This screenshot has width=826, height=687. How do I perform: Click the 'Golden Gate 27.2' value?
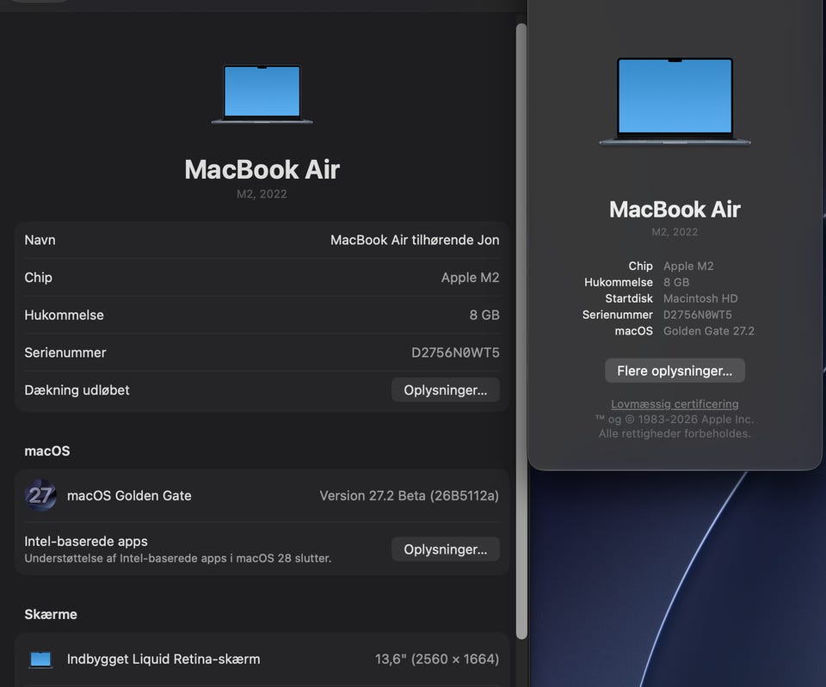tap(708, 331)
